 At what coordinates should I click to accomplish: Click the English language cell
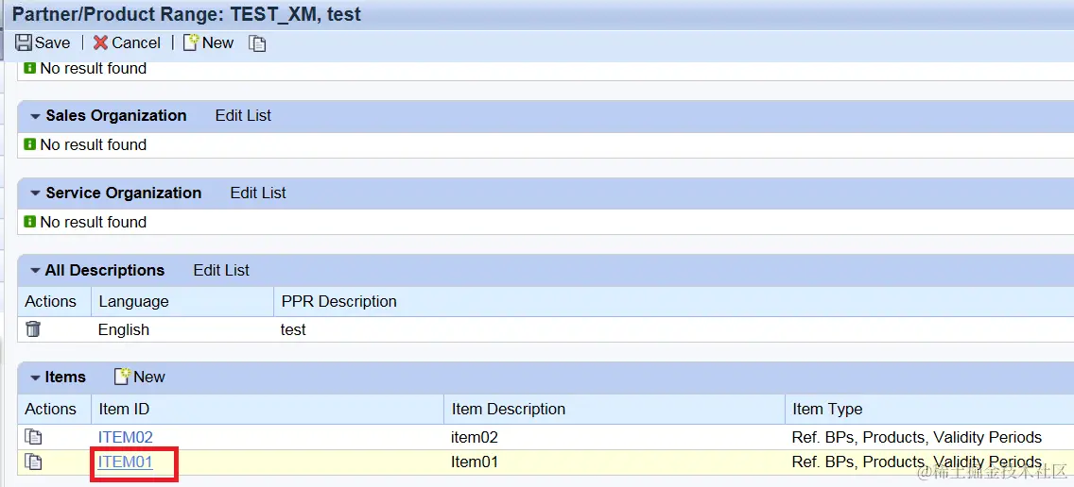[123, 329]
